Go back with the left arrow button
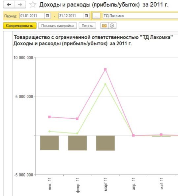The image size is (178, 196). coord(9,5)
